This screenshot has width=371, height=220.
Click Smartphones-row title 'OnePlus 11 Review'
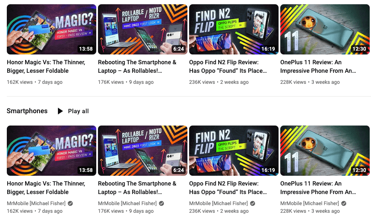(318, 188)
